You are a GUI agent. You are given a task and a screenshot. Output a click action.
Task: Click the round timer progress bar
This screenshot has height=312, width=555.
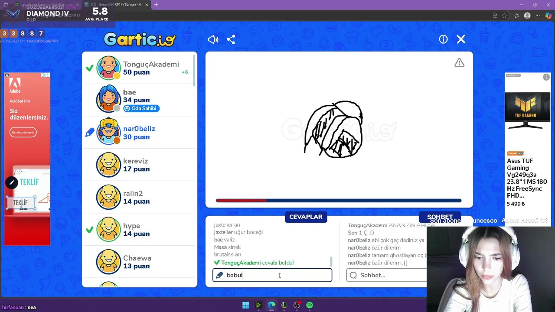click(x=339, y=201)
